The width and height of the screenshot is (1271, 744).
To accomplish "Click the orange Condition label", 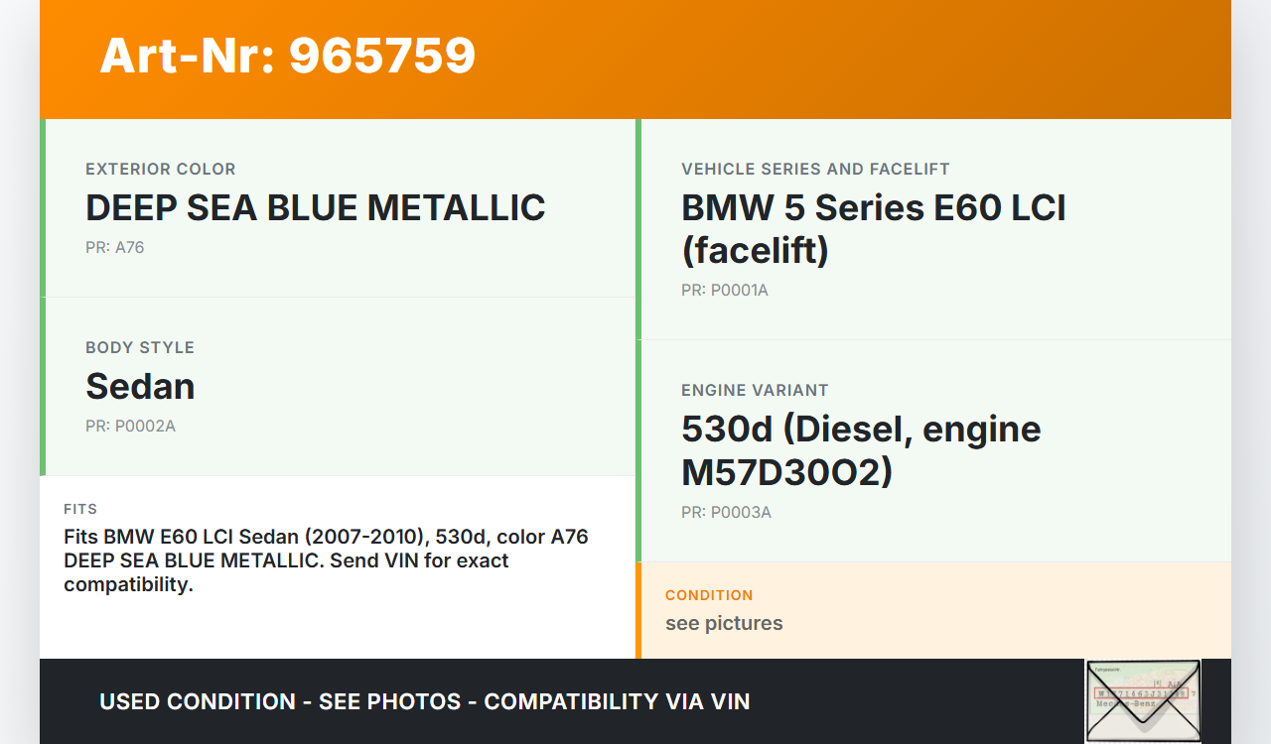I will (709, 595).
